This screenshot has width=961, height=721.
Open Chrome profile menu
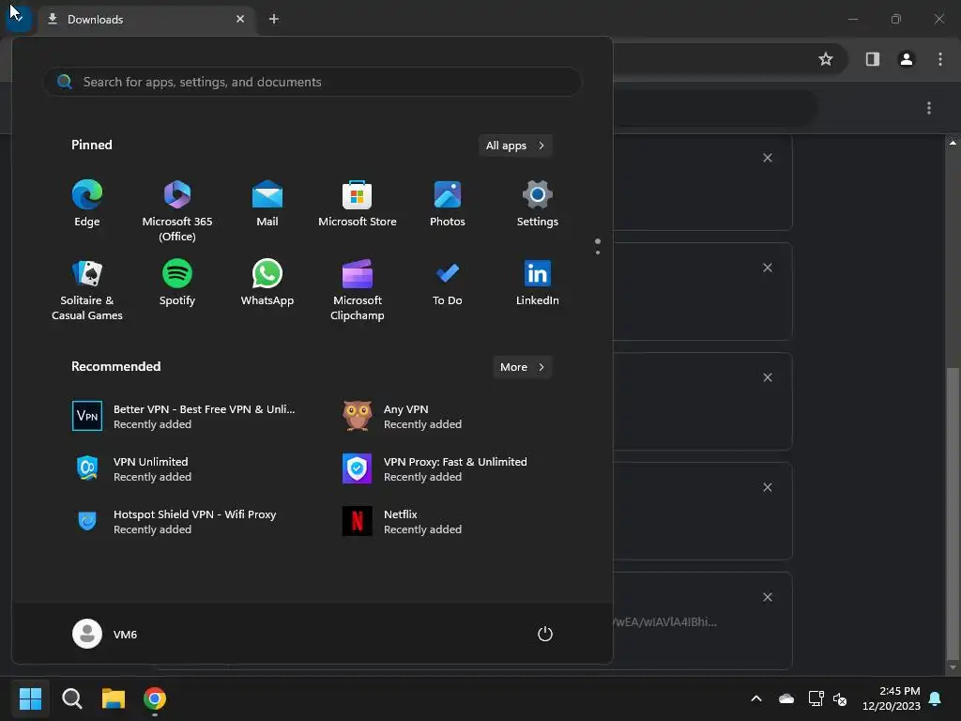tap(907, 59)
